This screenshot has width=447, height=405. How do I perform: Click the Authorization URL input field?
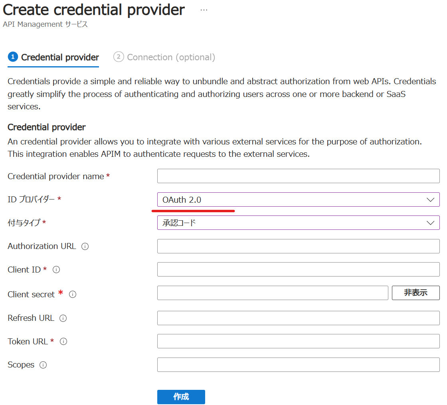click(x=298, y=246)
